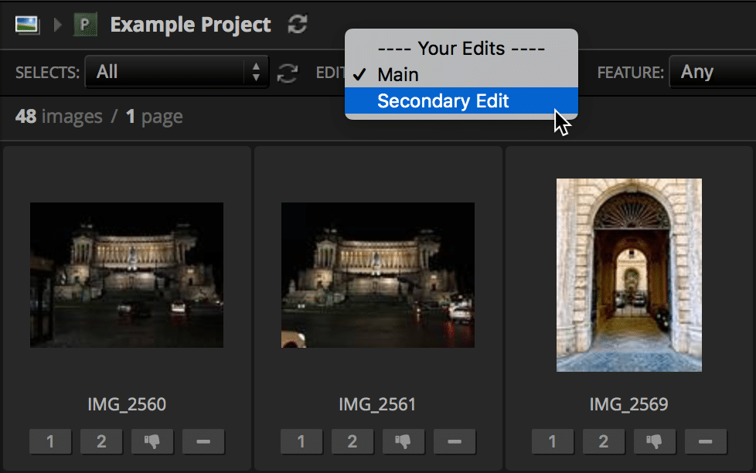Open the IMG_2561 night monument thumbnail
The image size is (756, 473).
378,275
